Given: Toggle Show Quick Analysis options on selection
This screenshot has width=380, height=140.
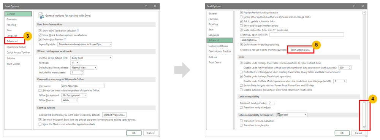Looking at the screenshot, I should [40, 35].
